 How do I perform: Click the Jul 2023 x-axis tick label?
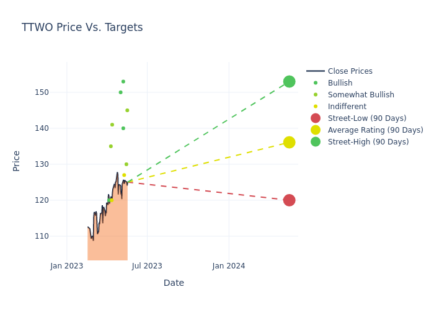147,266
